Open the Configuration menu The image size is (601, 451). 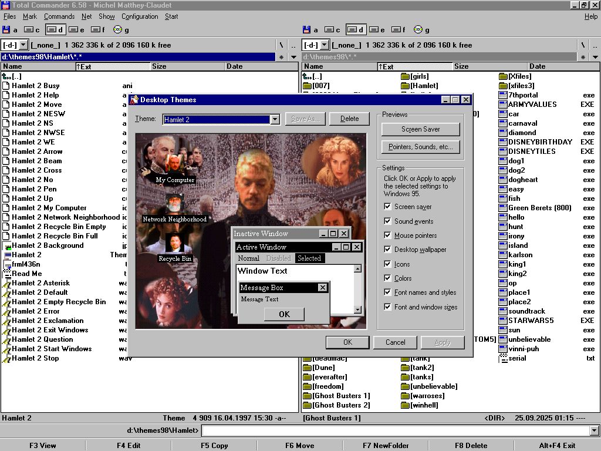coord(140,16)
